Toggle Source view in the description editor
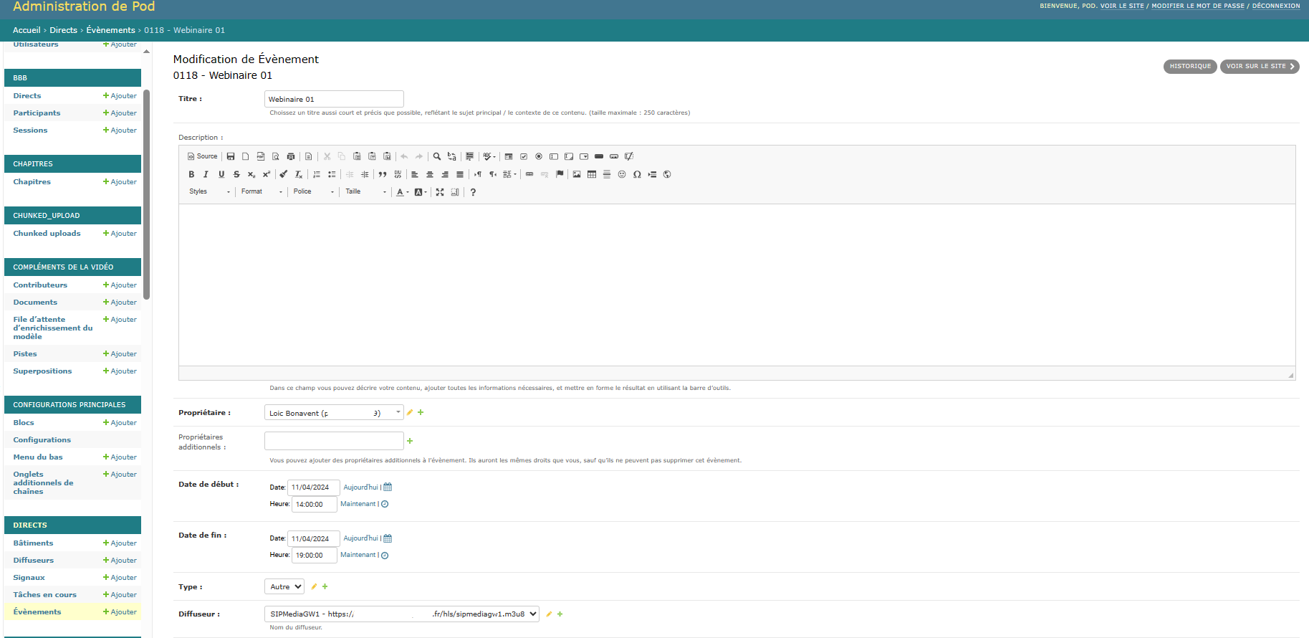The width and height of the screenshot is (1309, 638). (x=202, y=156)
